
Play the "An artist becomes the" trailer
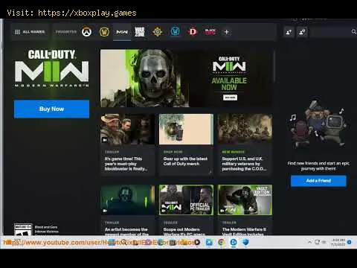[x=128, y=200]
